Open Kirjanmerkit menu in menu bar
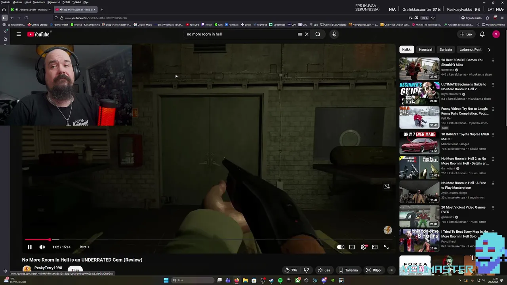 pos(53,2)
